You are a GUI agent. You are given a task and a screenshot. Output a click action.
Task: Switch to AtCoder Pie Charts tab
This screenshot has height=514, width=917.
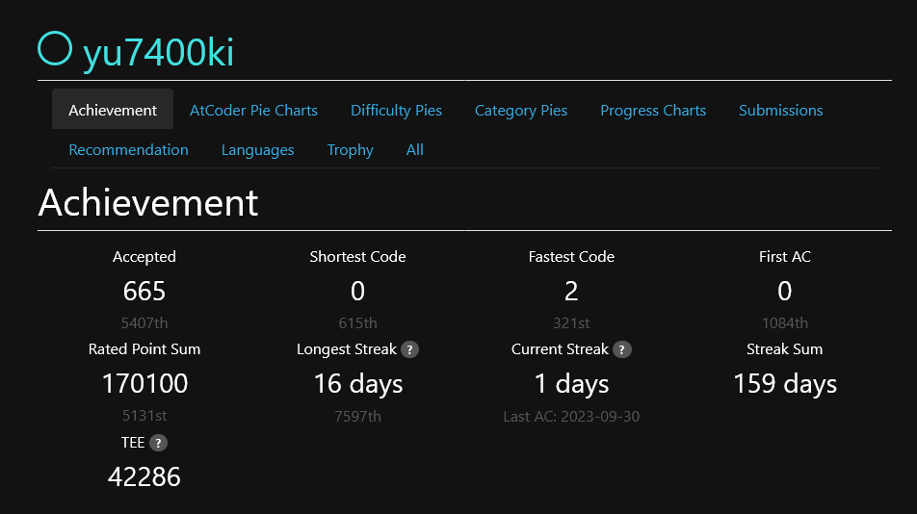[x=253, y=110]
